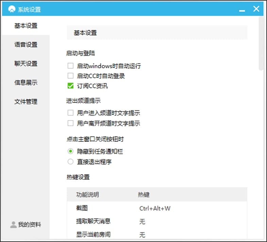Screen dimensions: 267x242
Task: Uncheck 订阅CC资讯 checkbox
Action: click(70, 86)
